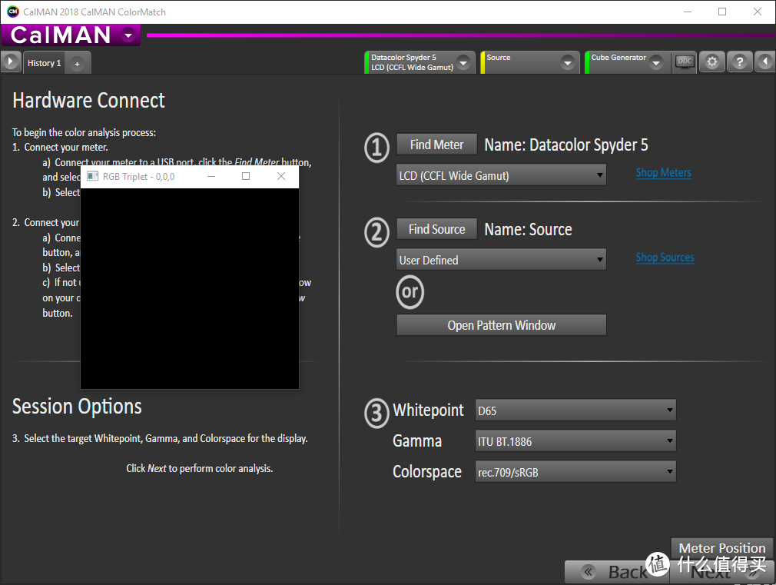Open the User Defined source dropdown
776x585 pixels.
click(x=501, y=260)
